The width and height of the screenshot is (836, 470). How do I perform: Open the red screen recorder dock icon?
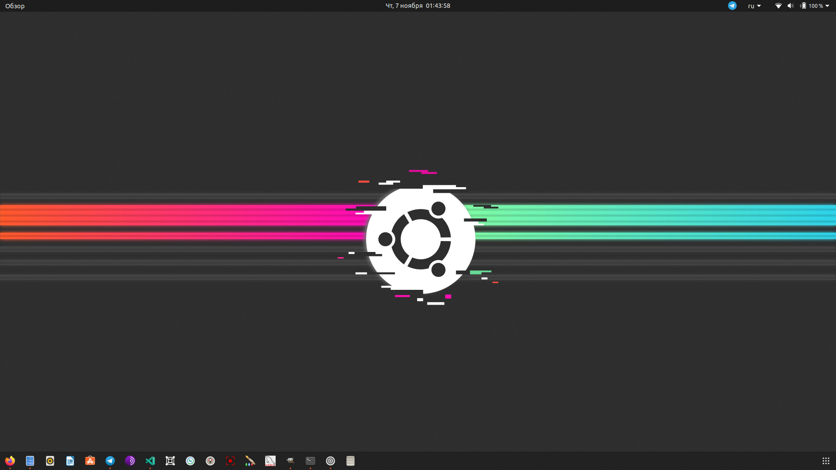click(x=230, y=461)
